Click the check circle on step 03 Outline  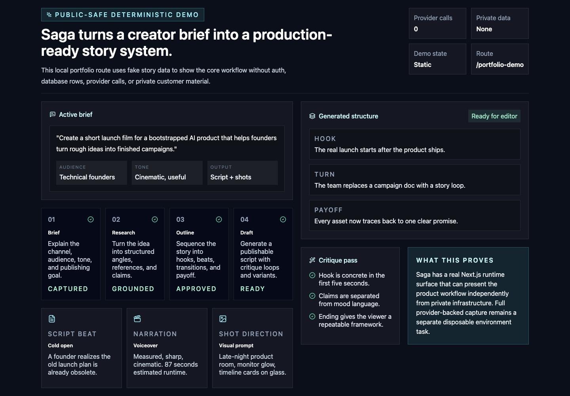[x=219, y=219]
